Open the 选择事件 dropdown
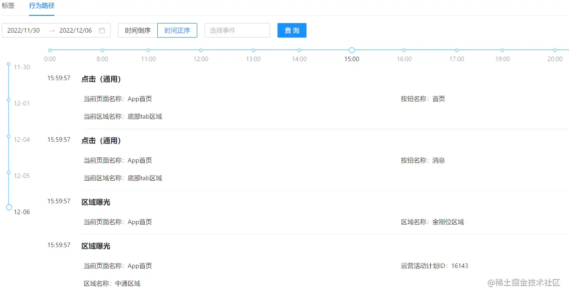 point(237,30)
